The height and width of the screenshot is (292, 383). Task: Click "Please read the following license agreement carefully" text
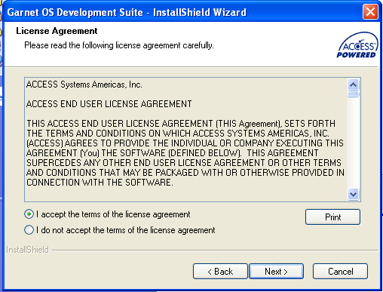119,45
